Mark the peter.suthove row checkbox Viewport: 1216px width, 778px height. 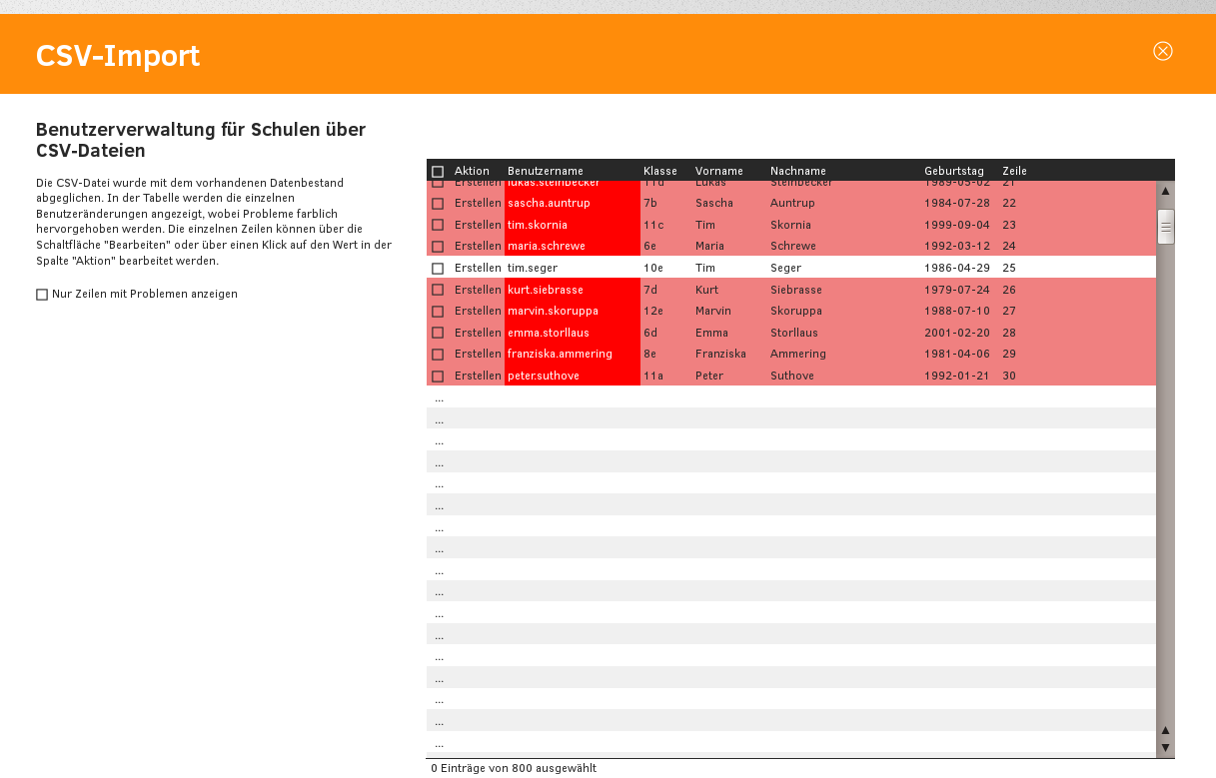[438, 377]
